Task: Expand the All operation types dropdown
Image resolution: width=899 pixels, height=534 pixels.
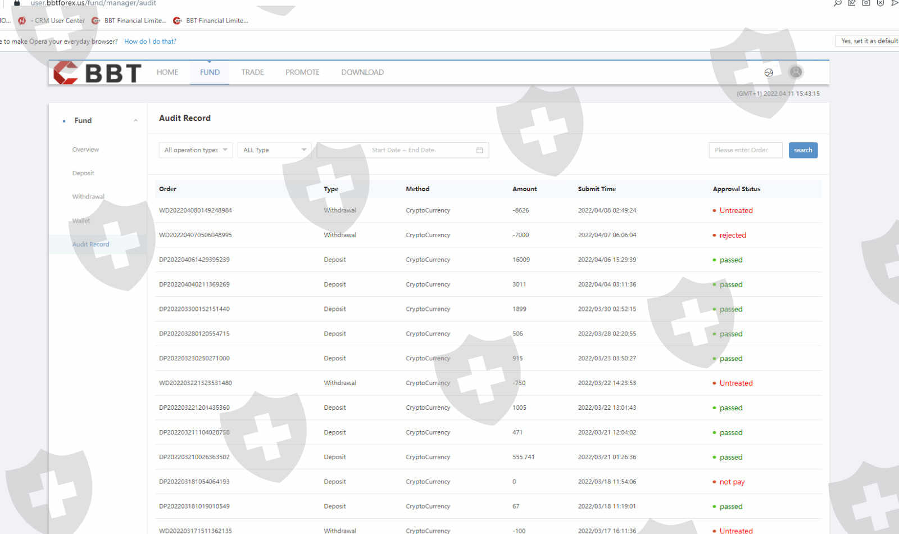Action: (196, 150)
